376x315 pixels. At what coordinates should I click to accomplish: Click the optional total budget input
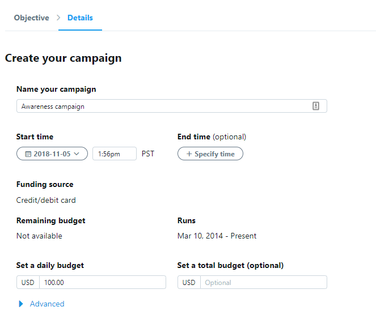pos(264,282)
